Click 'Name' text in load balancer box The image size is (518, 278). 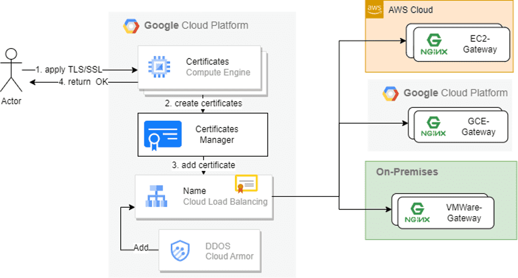pos(195,190)
